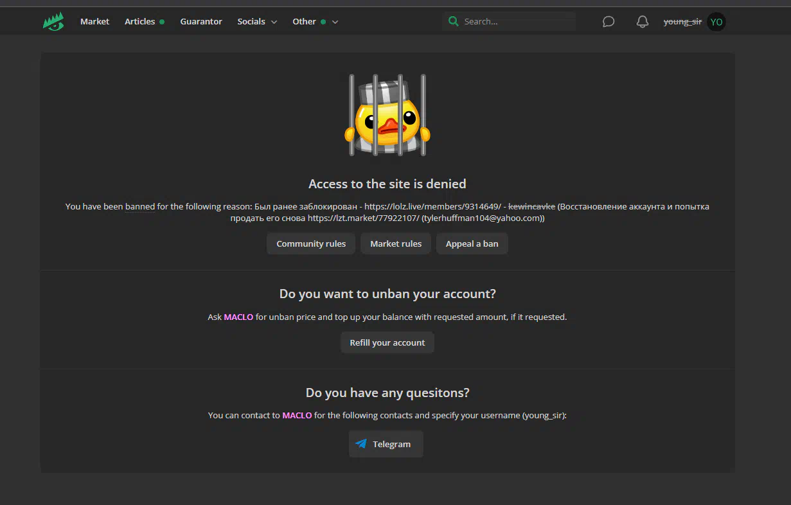This screenshot has height=505, width=791.
Task: Click the Appeal a ban button
Action: 472,244
